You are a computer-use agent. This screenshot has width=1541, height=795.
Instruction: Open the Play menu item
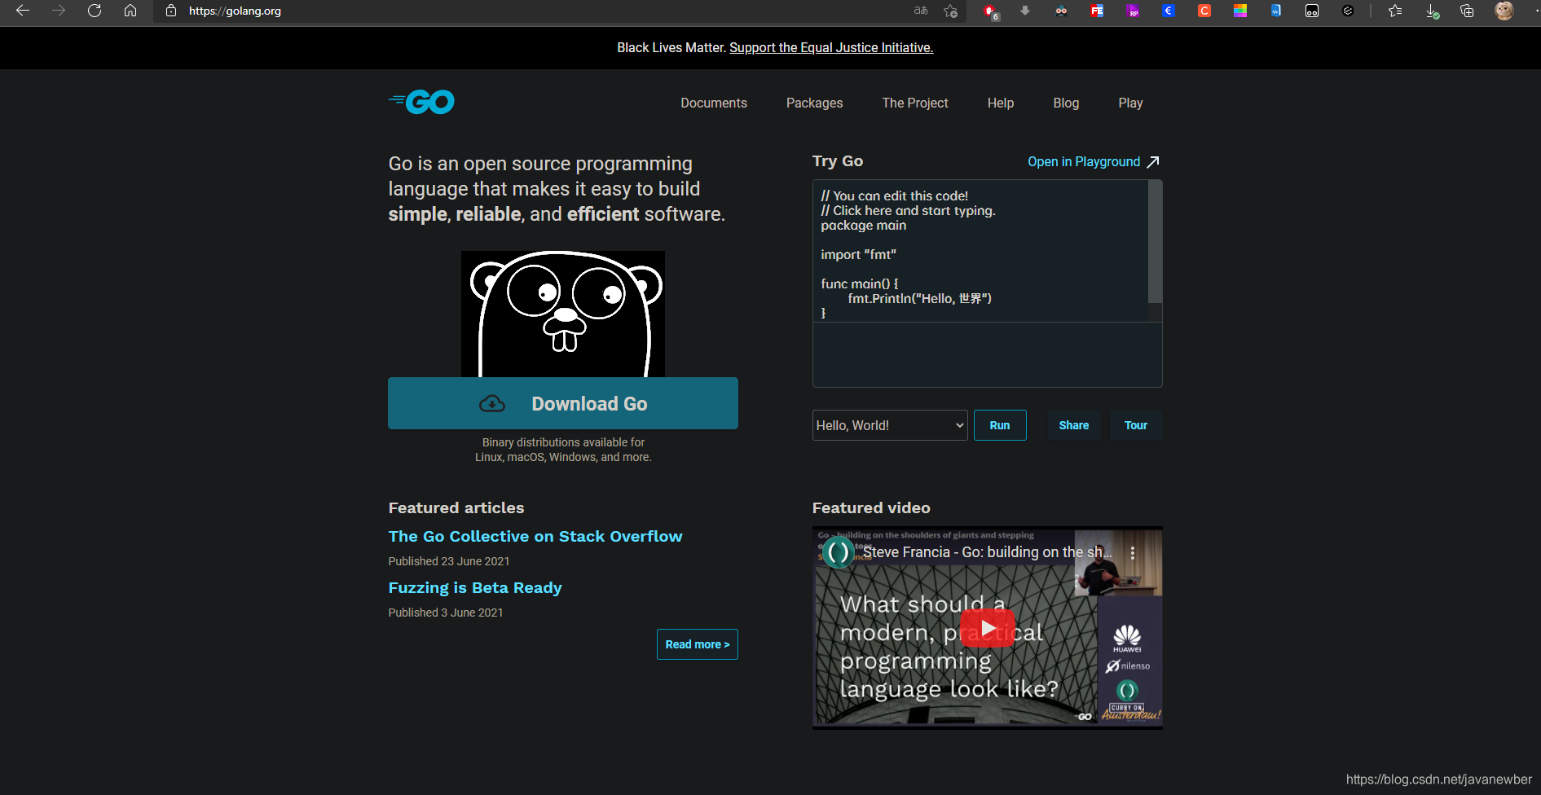[x=1130, y=103]
